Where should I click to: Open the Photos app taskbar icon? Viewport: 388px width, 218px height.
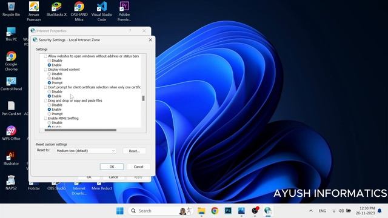click(241, 211)
